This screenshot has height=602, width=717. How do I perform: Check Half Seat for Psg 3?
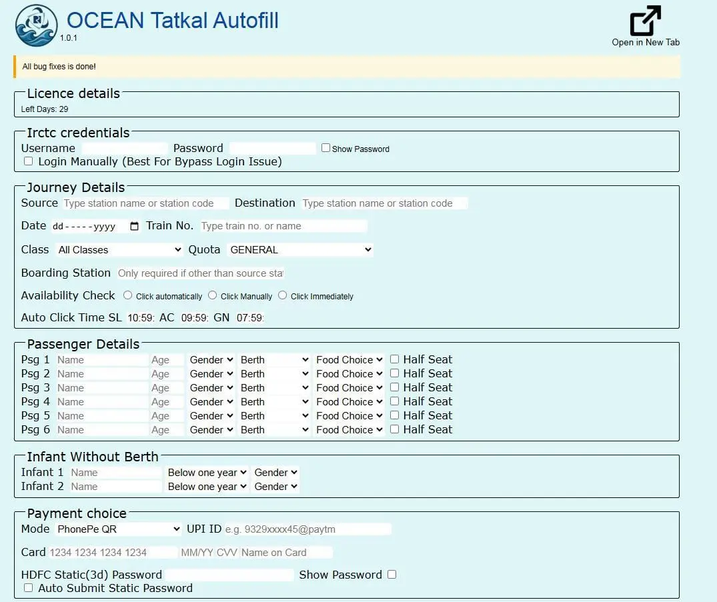[394, 387]
